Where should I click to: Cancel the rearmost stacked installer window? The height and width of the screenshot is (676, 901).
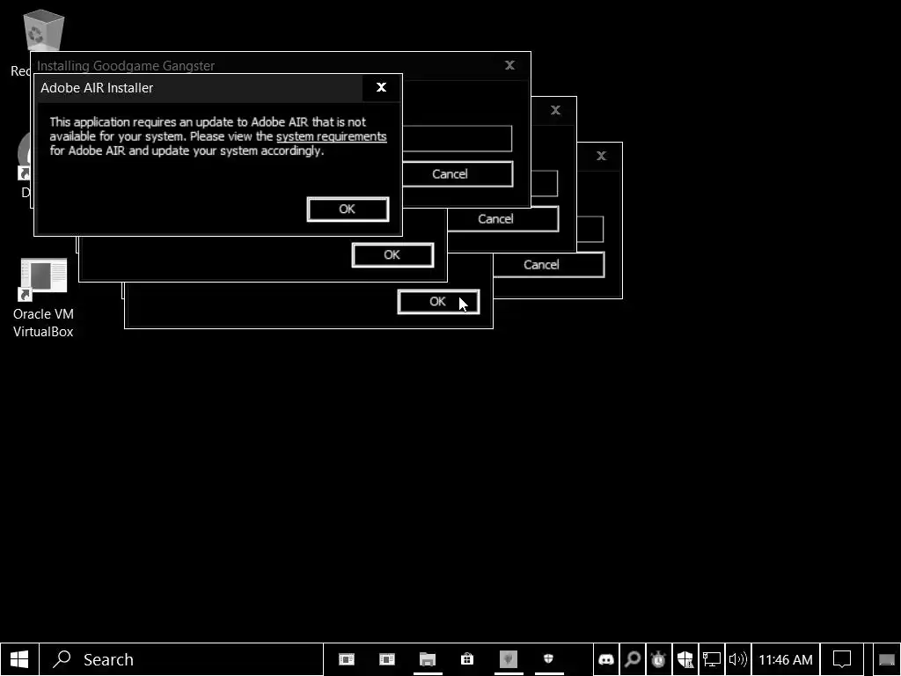point(548,265)
